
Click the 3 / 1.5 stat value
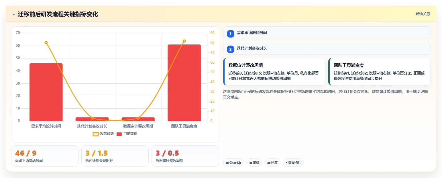97,153
